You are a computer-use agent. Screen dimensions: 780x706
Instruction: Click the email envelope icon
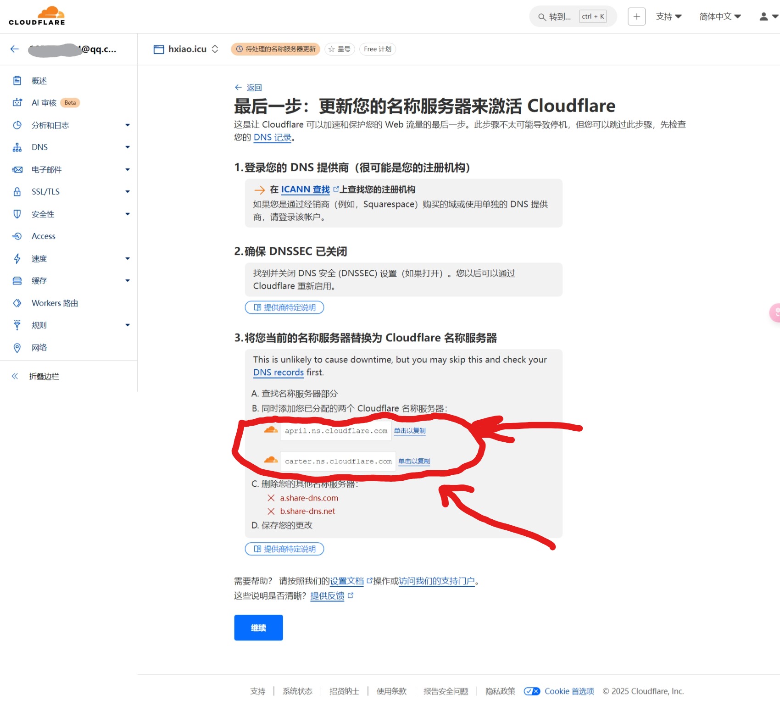click(x=17, y=170)
